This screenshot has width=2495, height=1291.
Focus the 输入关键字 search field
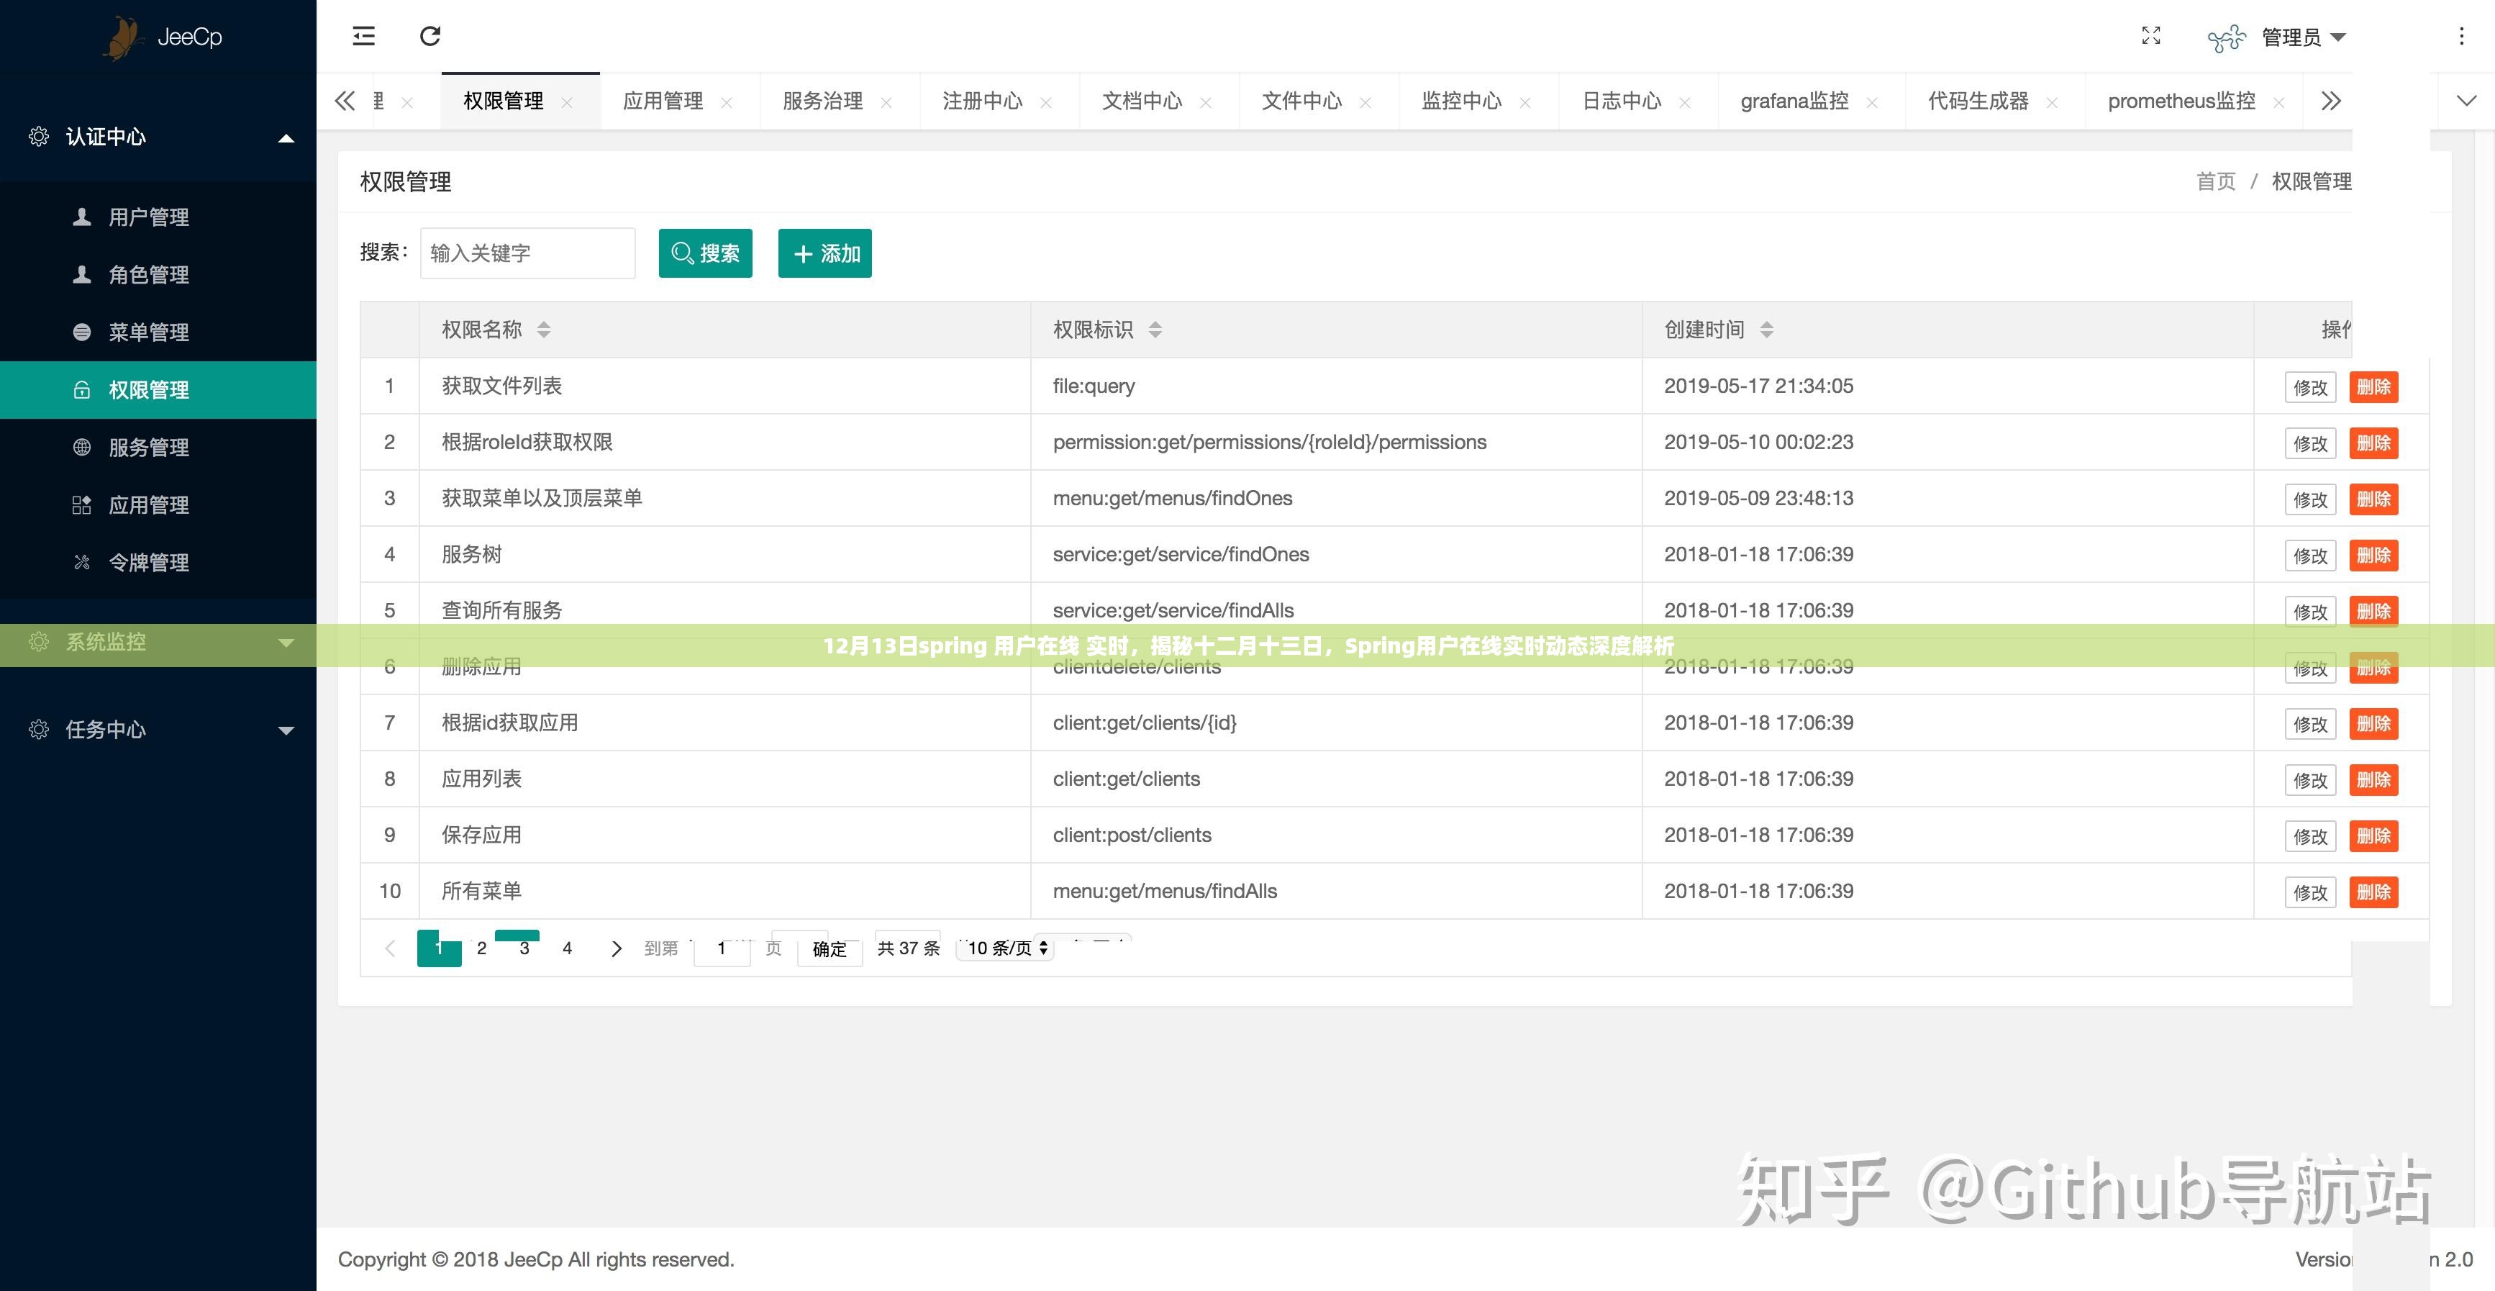click(528, 254)
